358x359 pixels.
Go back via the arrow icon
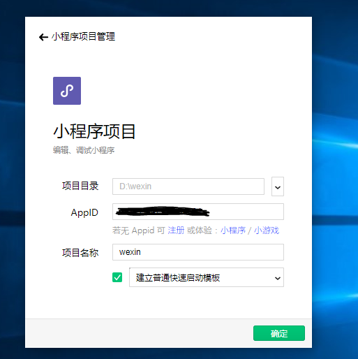[43, 37]
